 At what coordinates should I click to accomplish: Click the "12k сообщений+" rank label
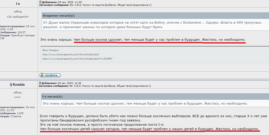pos(18,17)
